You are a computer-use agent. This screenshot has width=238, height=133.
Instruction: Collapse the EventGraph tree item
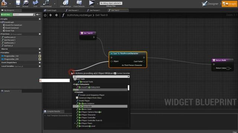coord(1,22)
